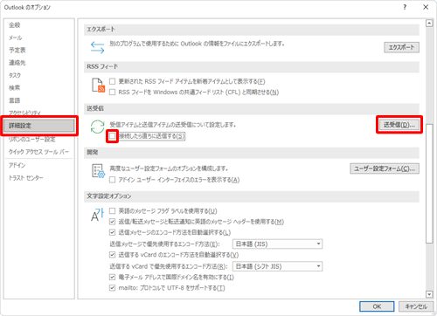Viewport: 437px width, 316px height.
Task: Enable RSS sync with Windows Common Feed List
Action: pos(112,93)
